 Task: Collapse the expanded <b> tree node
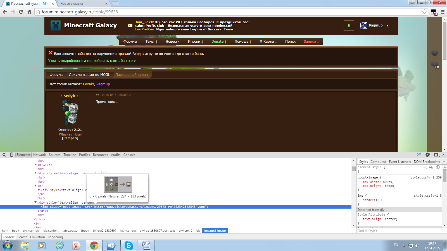point(35,186)
